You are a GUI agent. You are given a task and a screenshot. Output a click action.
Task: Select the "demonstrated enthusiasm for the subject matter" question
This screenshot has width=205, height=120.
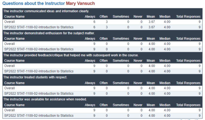pos(49,33)
